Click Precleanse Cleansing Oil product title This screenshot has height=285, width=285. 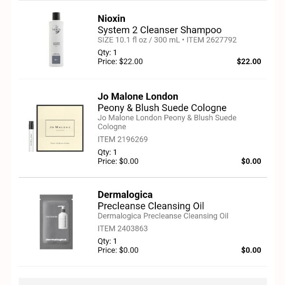151,206
